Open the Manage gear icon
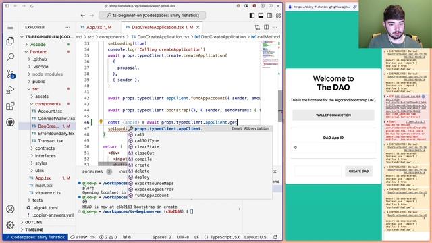Image resolution: width=432 pixels, height=243 pixels. pyautogui.click(x=10, y=225)
